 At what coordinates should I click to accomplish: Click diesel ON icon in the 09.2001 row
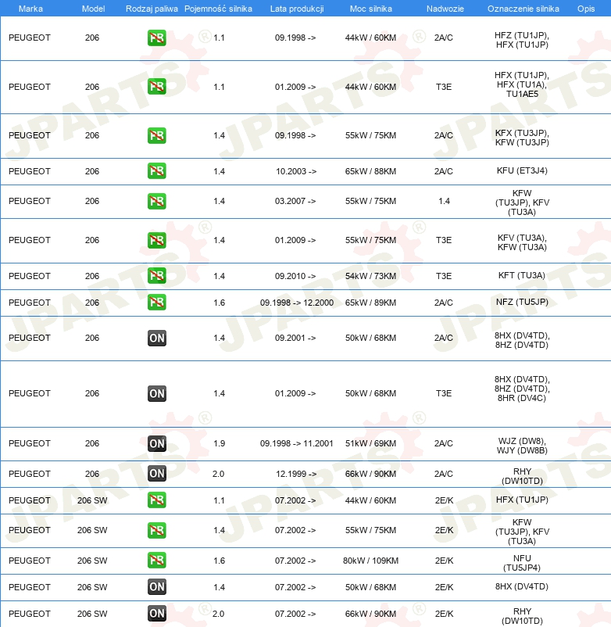click(156, 339)
